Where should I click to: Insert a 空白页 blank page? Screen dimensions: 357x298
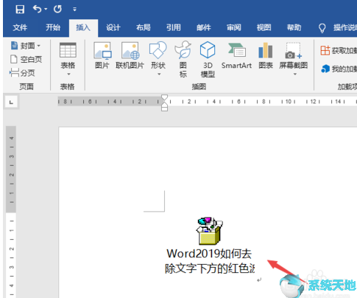[26, 59]
